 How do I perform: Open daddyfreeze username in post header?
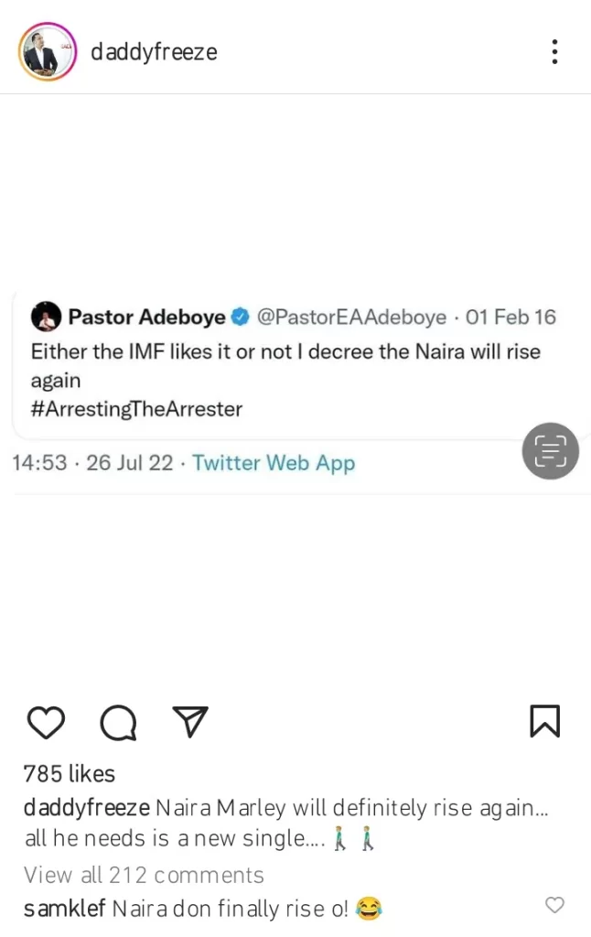(154, 52)
